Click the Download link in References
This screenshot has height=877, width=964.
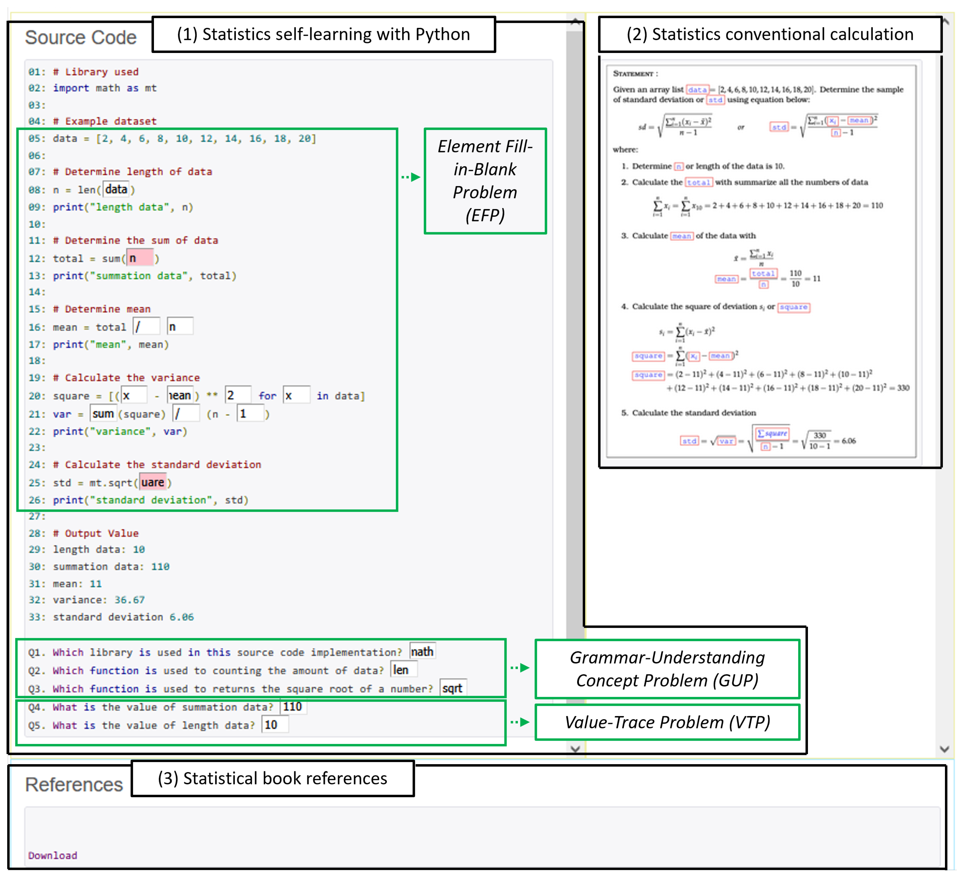[x=53, y=855]
